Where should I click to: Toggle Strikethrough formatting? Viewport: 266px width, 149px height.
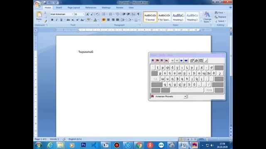click(68, 20)
